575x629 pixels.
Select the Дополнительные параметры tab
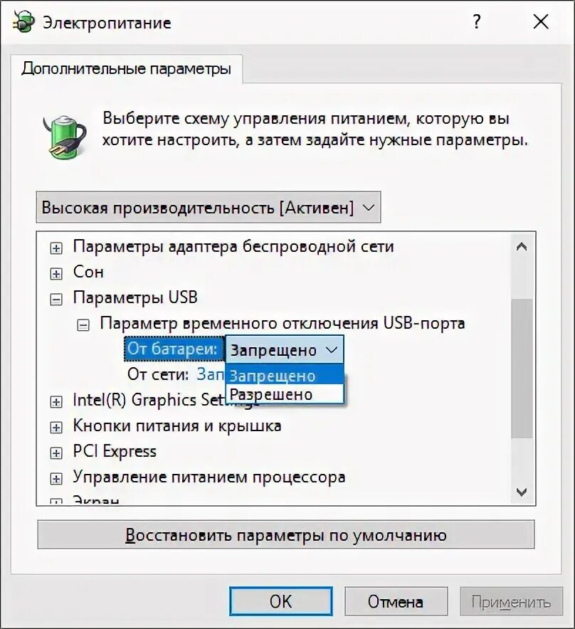(127, 68)
